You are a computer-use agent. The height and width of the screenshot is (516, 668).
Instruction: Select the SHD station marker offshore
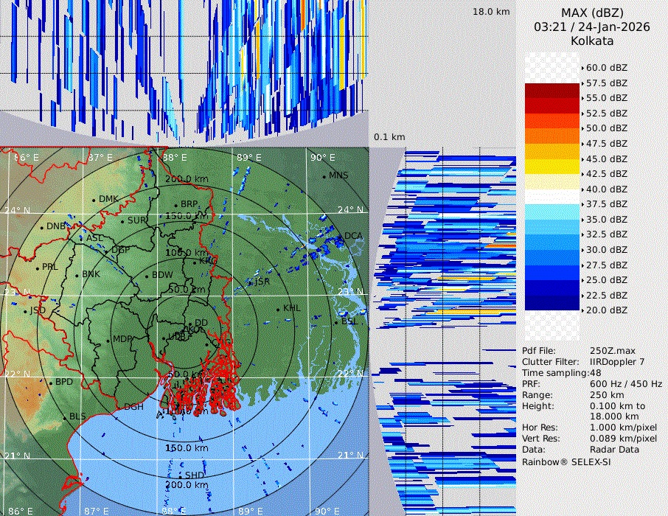click(x=181, y=476)
